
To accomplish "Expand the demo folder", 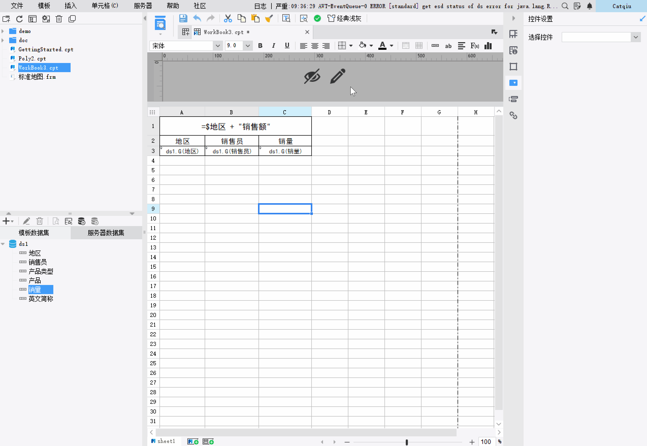I will click(x=3, y=31).
